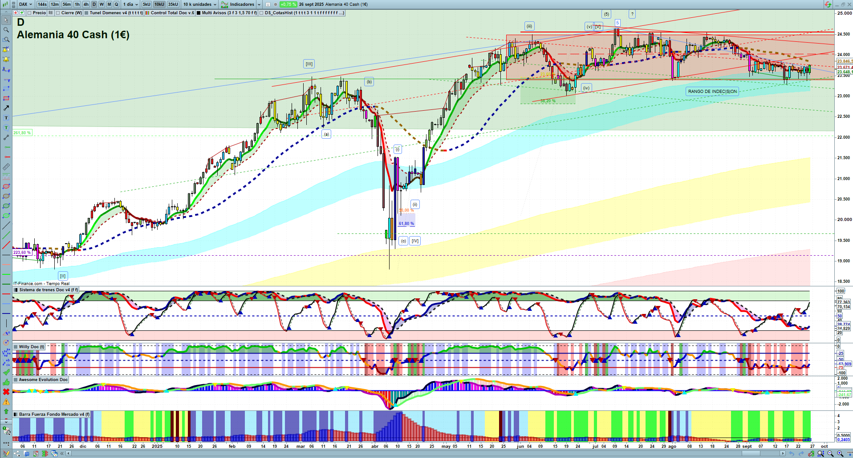Click the zoom out magnifier at bottom right
The image size is (853, 458).
tap(830, 454)
